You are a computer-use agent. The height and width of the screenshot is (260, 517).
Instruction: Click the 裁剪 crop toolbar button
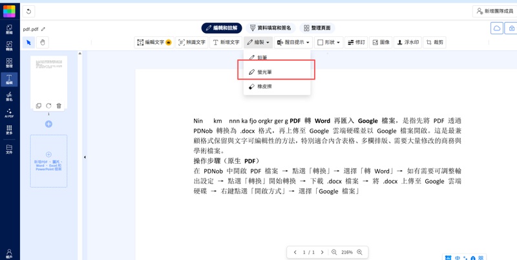[434, 42]
